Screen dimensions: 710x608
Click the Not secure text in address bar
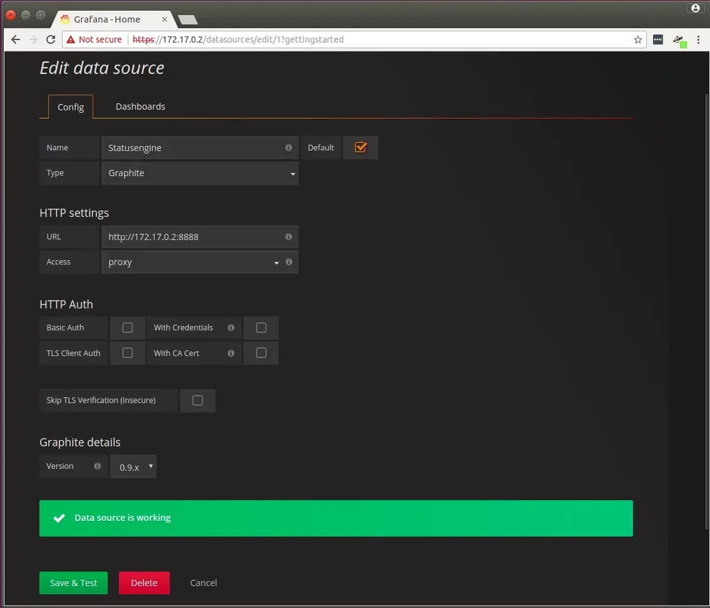pos(100,39)
